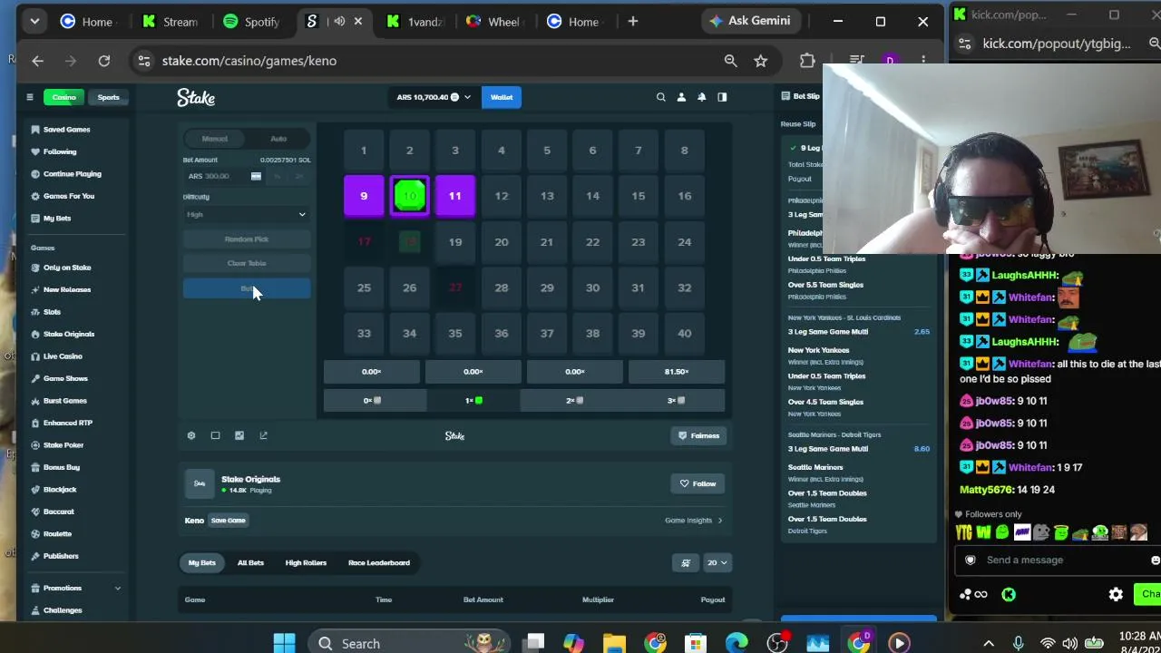Screen dimensions: 1161x653
Task: Follow Stake Originals
Action: [698, 483]
